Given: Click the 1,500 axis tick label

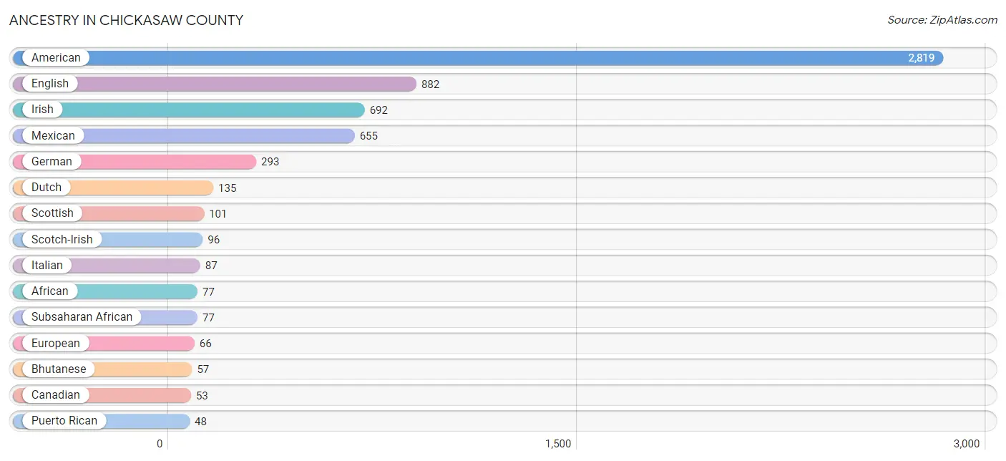Looking at the screenshot, I should pos(558,444).
